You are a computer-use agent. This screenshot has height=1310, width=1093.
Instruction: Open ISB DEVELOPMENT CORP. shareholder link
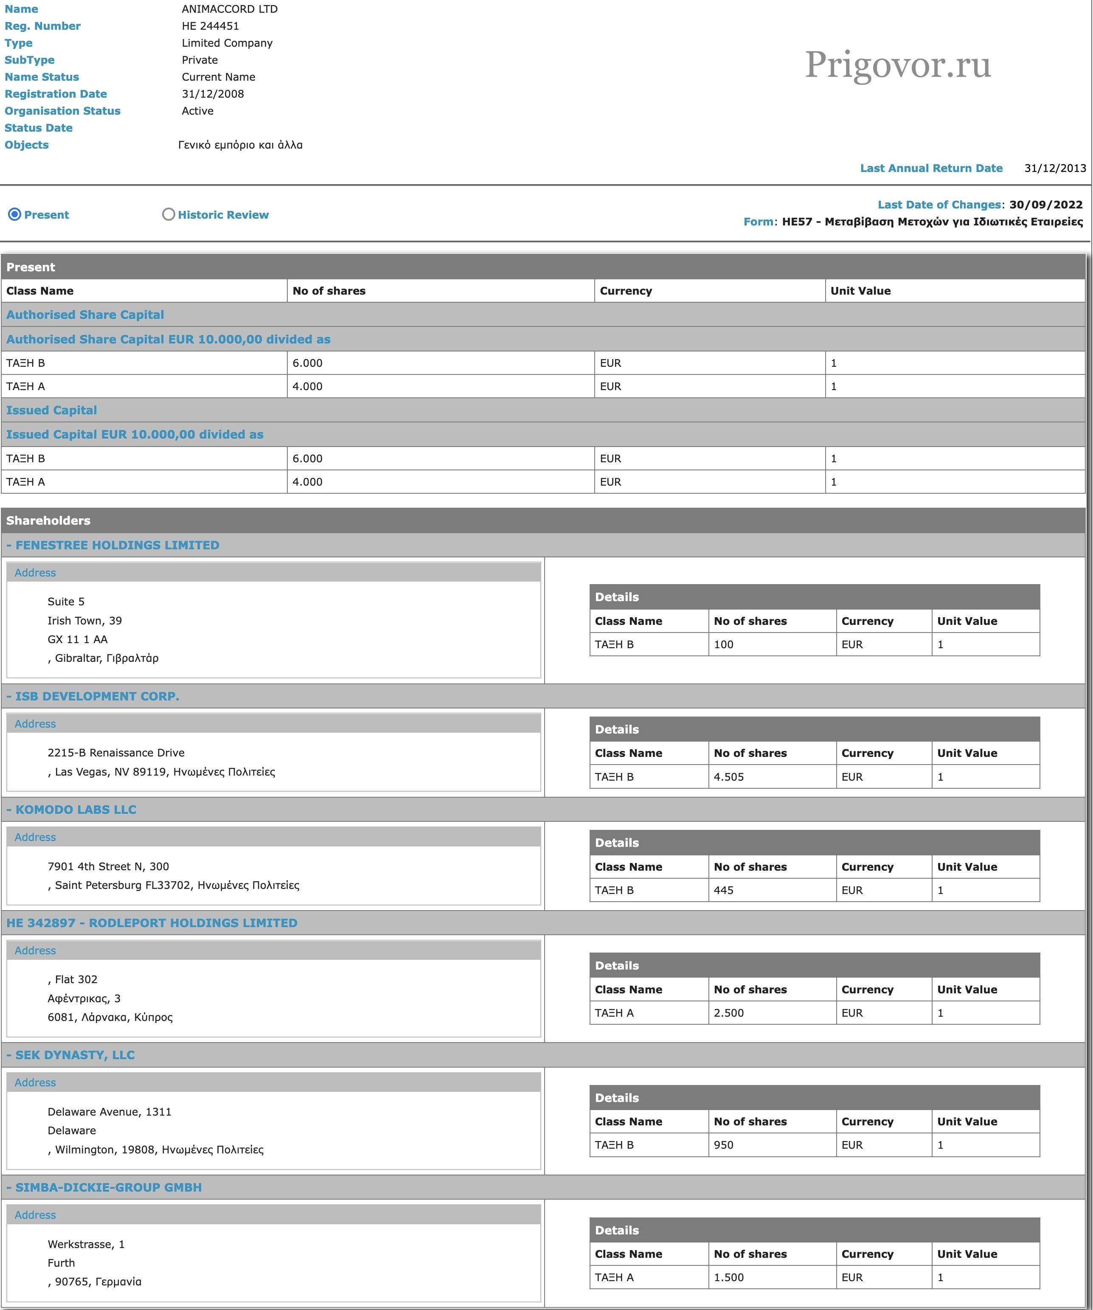(x=97, y=696)
